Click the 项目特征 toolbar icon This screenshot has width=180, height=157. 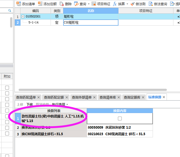[x=94, y=4]
